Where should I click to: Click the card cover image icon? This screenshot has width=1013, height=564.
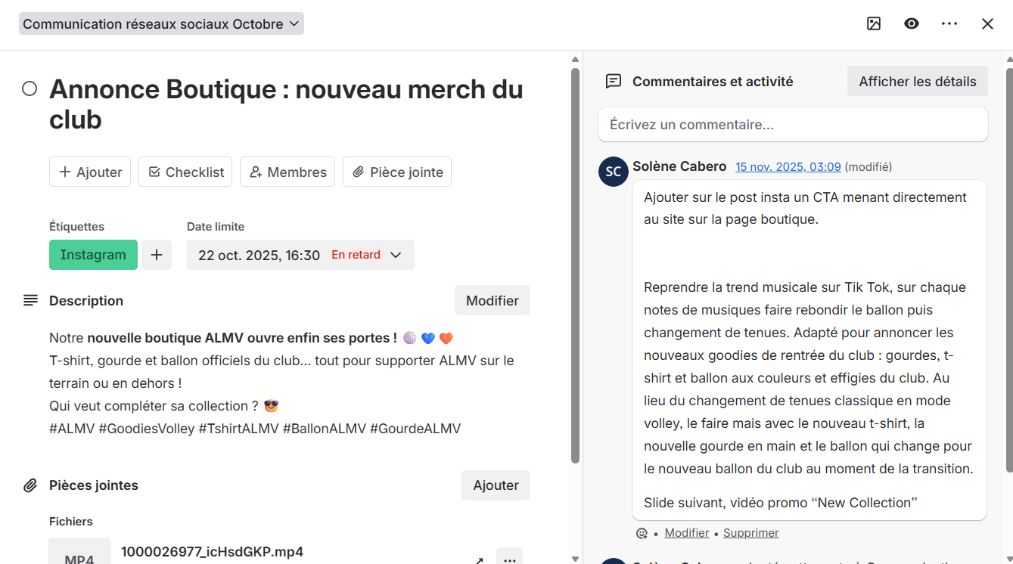click(x=874, y=23)
